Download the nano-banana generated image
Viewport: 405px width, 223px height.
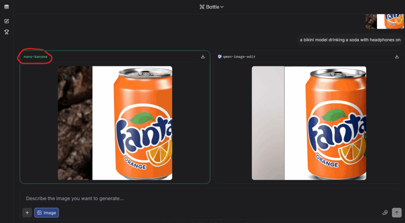pyautogui.click(x=203, y=57)
